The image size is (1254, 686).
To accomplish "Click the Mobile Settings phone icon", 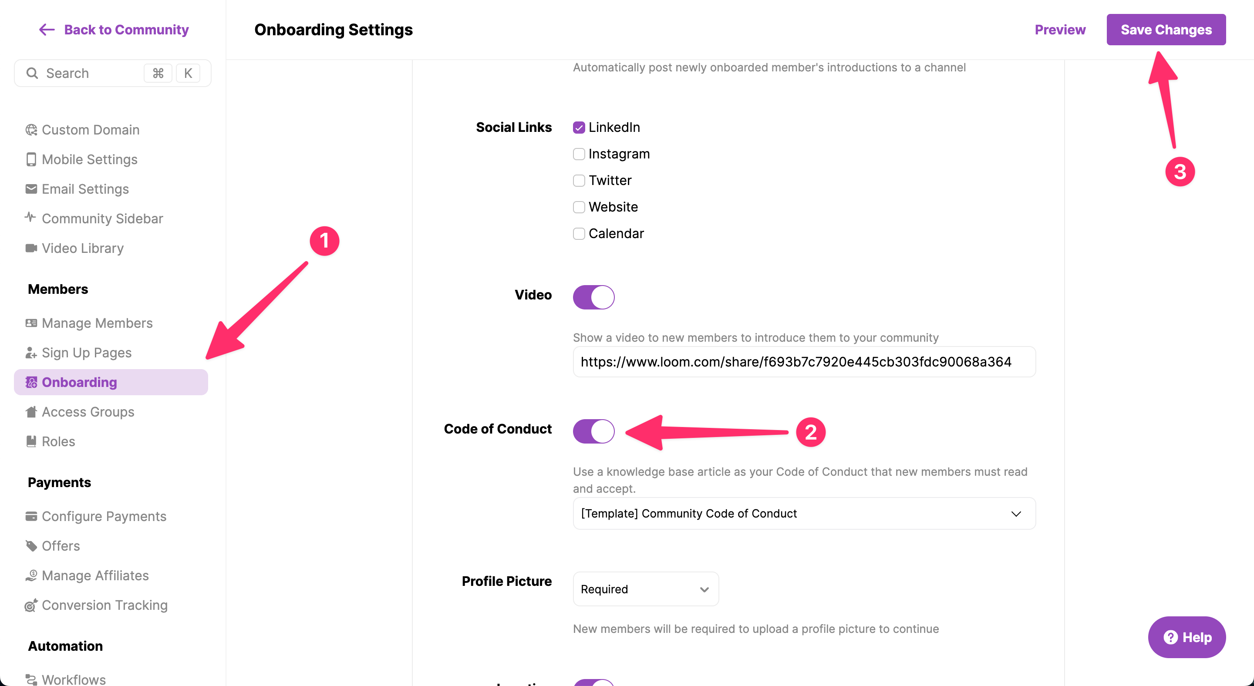I will pos(31,160).
